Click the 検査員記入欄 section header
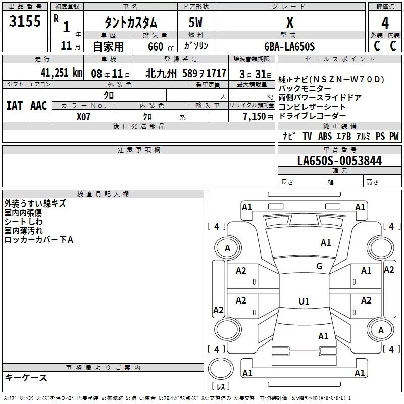This screenshot has height=404, width=404. [x=103, y=194]
